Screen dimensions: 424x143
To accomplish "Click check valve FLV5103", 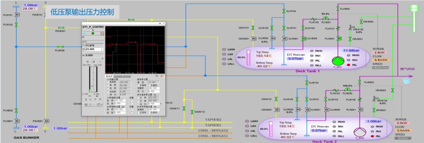I will 314,19.
